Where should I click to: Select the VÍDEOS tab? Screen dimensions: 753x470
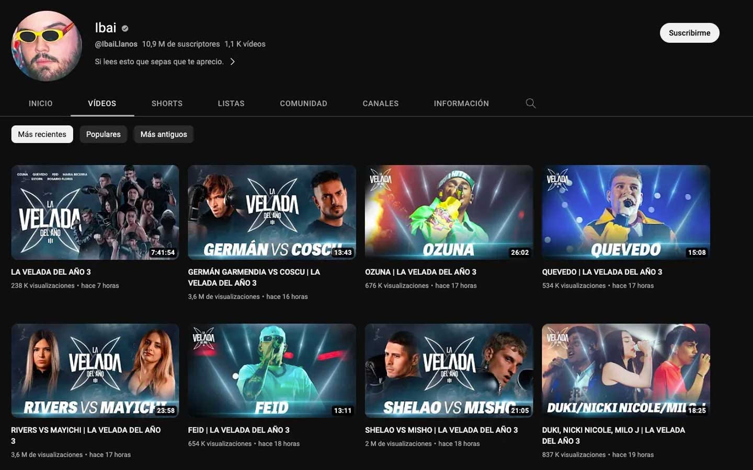[102, 103]
